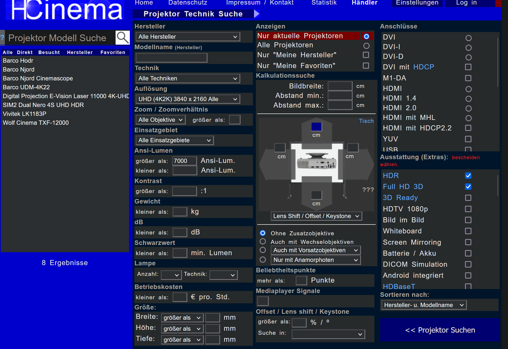
Task: Open the Suche in dropdown
Action: (x=328, y=334)
